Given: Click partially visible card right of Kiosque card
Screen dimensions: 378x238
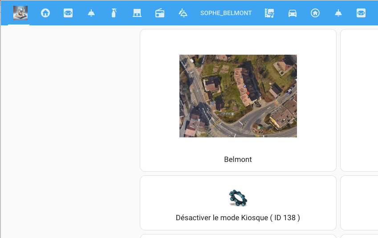Looking at the screenshot, I should pyautogui.click(x=359, y=203).
